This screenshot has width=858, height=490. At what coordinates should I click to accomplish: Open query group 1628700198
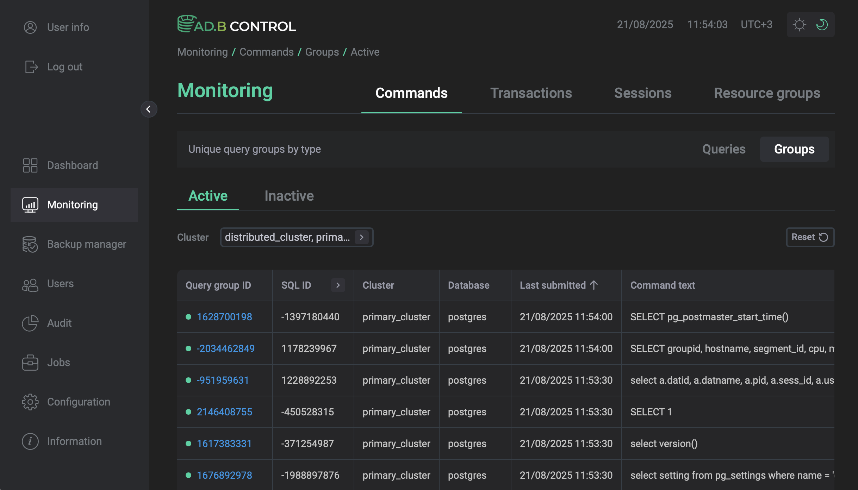(224, 316)
